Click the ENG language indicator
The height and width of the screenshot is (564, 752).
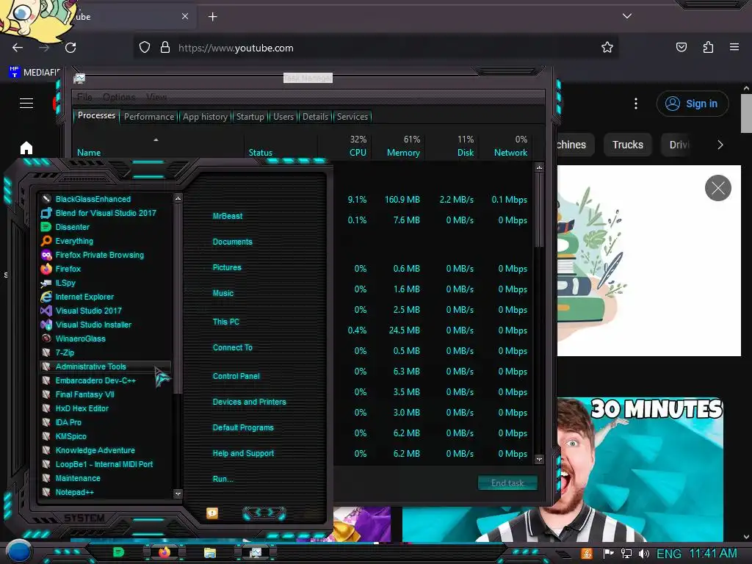tap(668, 554)
